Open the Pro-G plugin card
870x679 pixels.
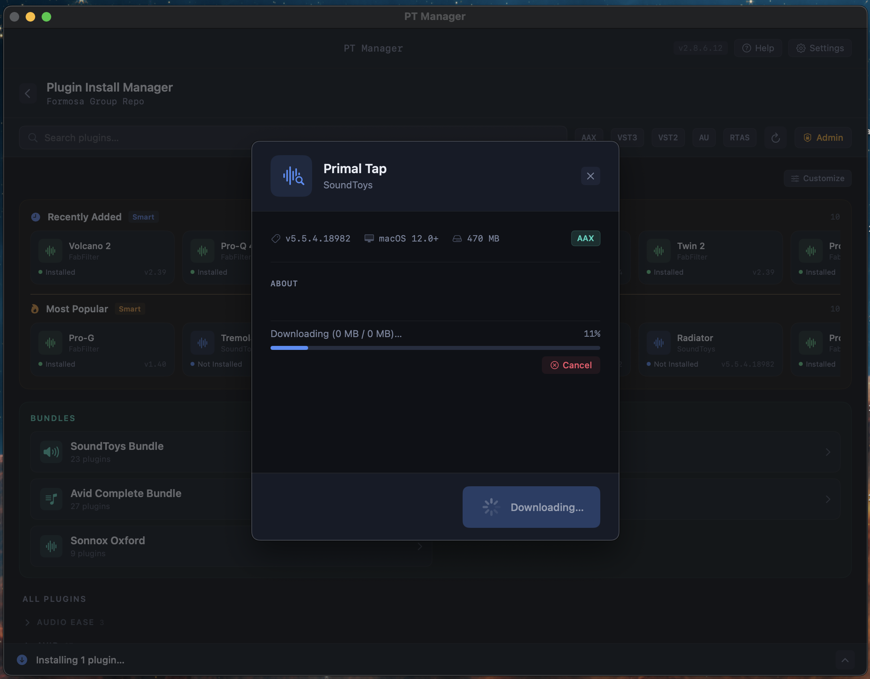pyautogui.click(x=102, y=349)
